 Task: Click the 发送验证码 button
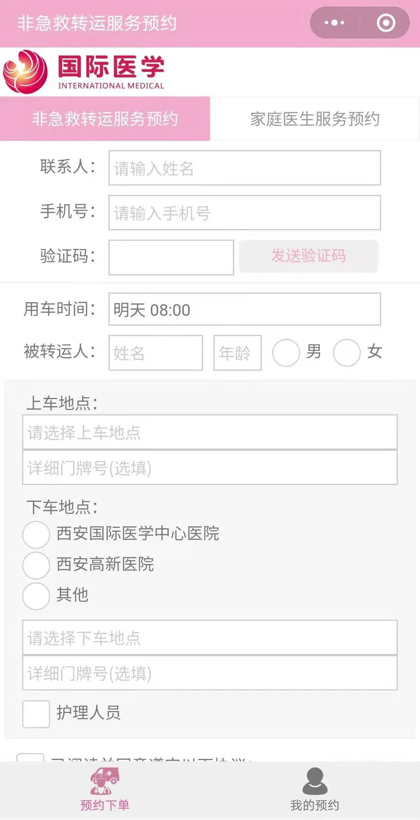(308, 256)
